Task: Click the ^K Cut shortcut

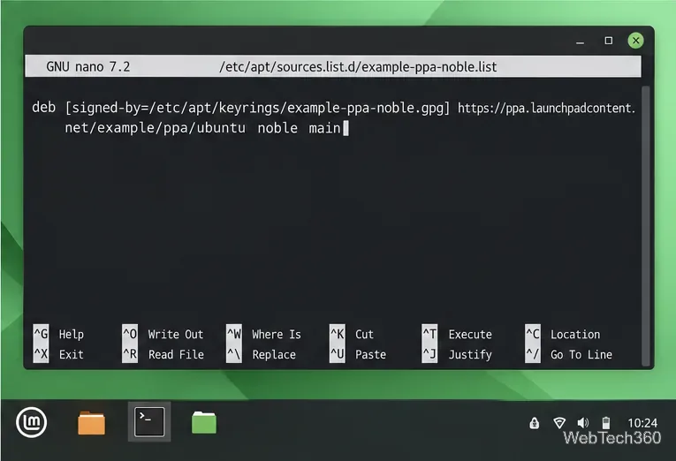Action: click(352, 335)
